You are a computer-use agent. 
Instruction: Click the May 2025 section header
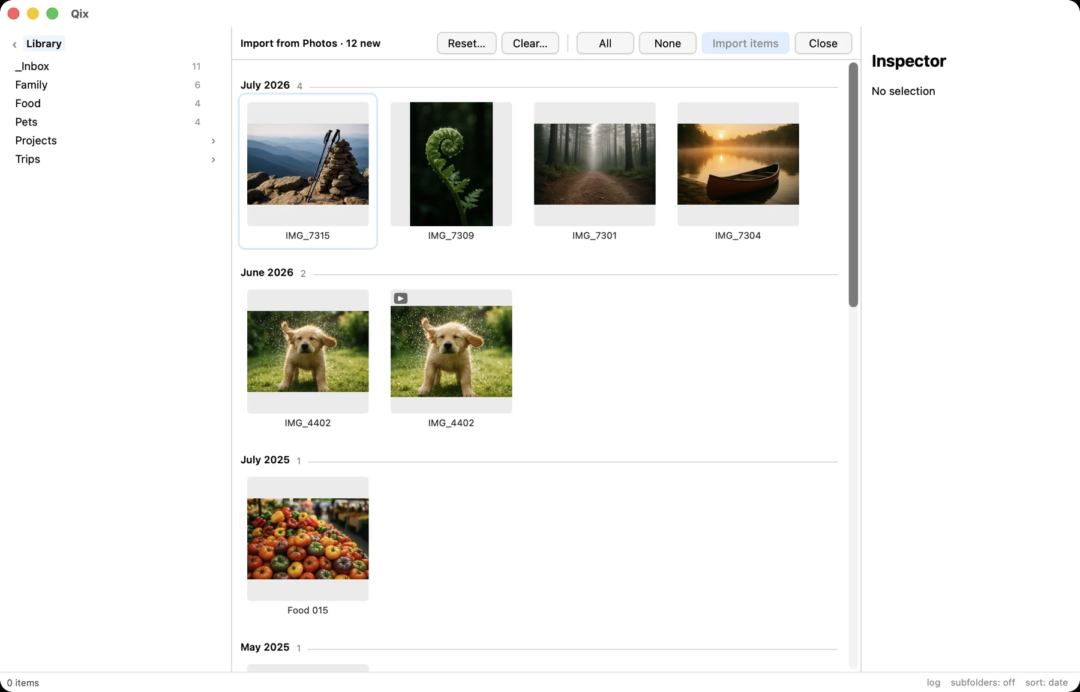click(265, 647)
